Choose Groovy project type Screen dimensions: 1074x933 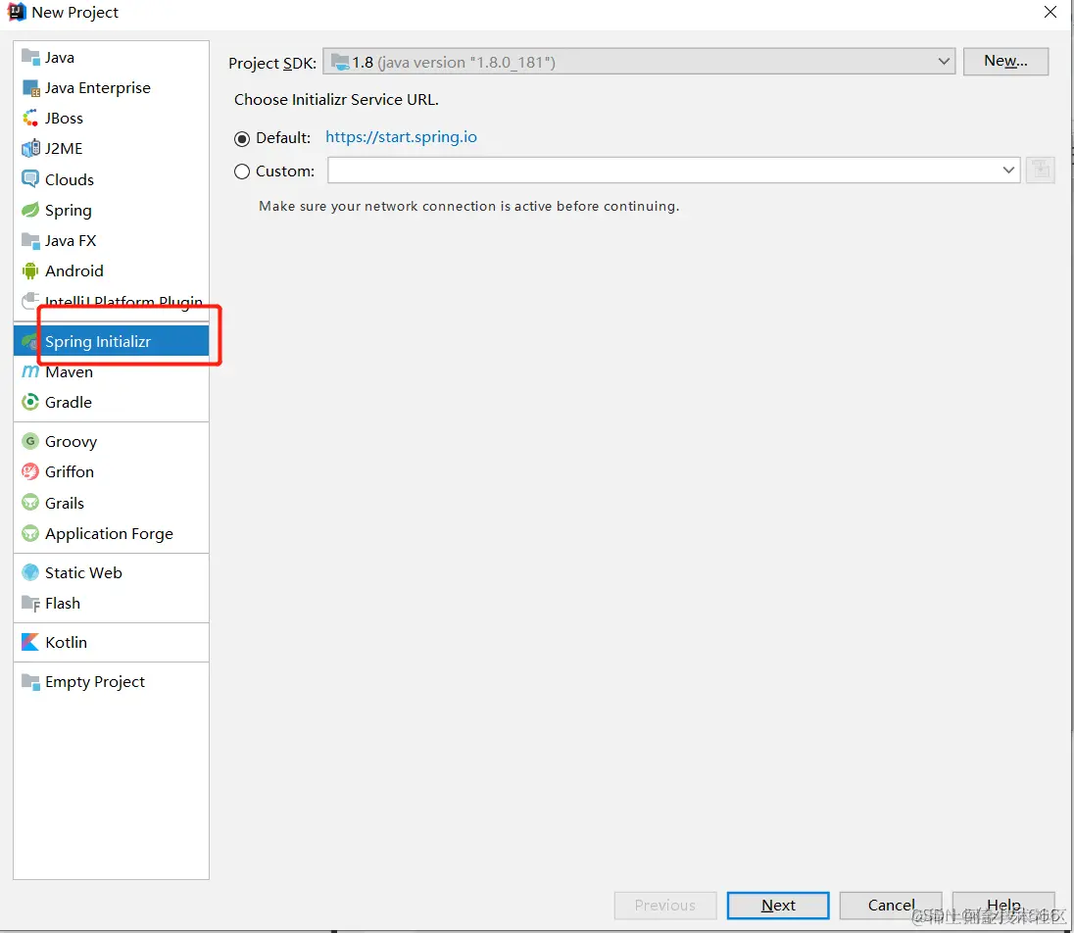coord(111,441)
